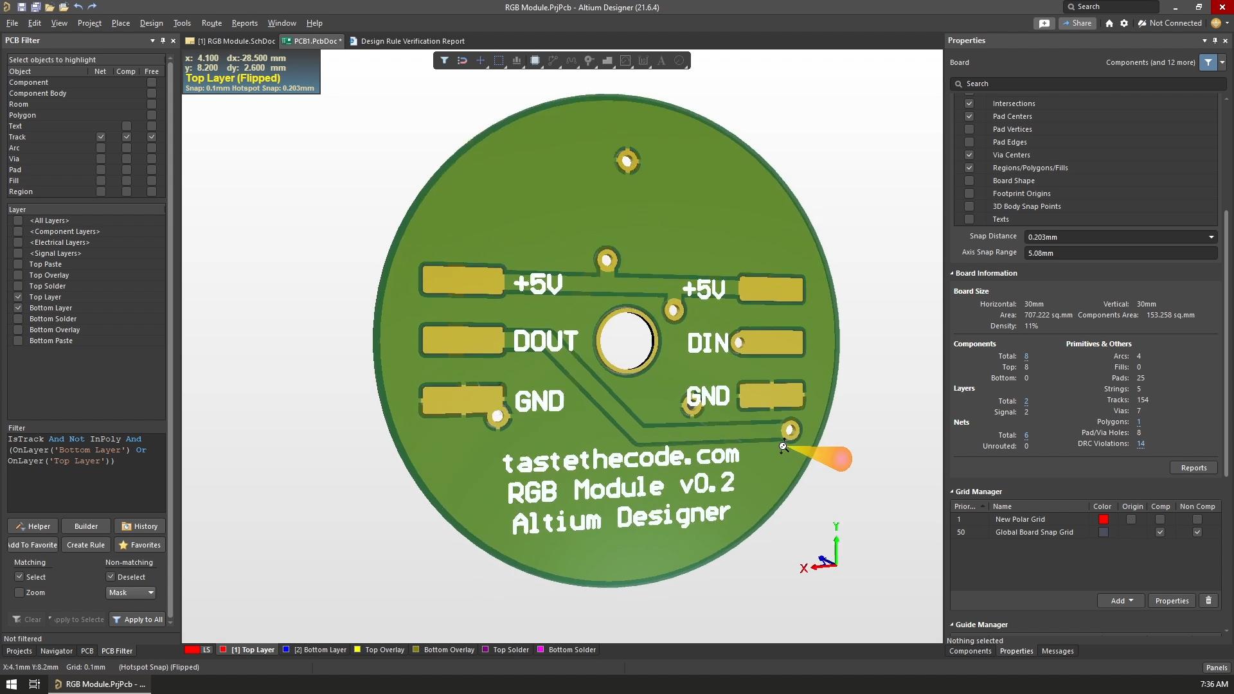Select the place component chip icon
The image size is (1234, 694).
click(535, 60)
